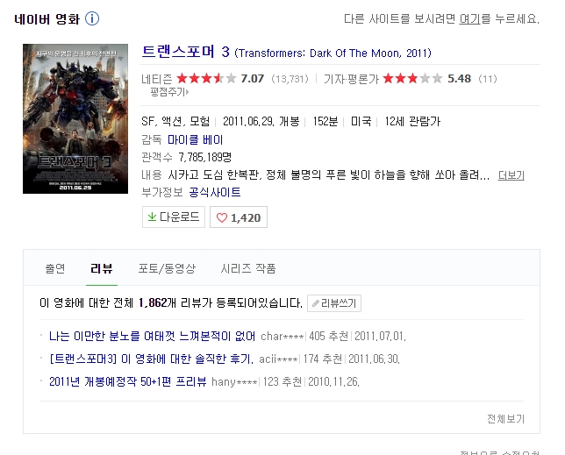565x455 pixels.
Task: Click the pencil icon in 리뷰쓰기
Action: (x=316, y=303)
